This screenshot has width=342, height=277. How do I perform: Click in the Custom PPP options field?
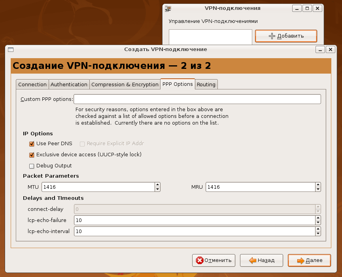(197, 99)
